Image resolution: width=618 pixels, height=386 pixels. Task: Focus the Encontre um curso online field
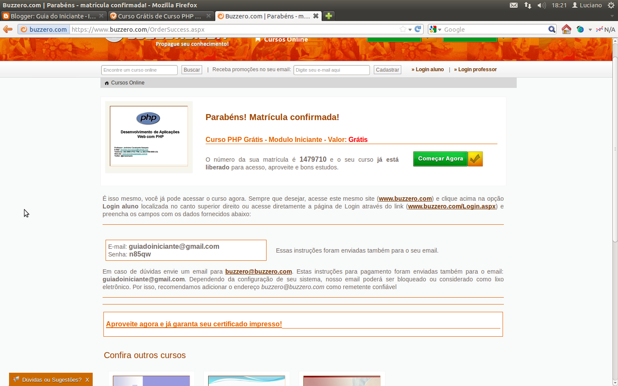[139, 70]
